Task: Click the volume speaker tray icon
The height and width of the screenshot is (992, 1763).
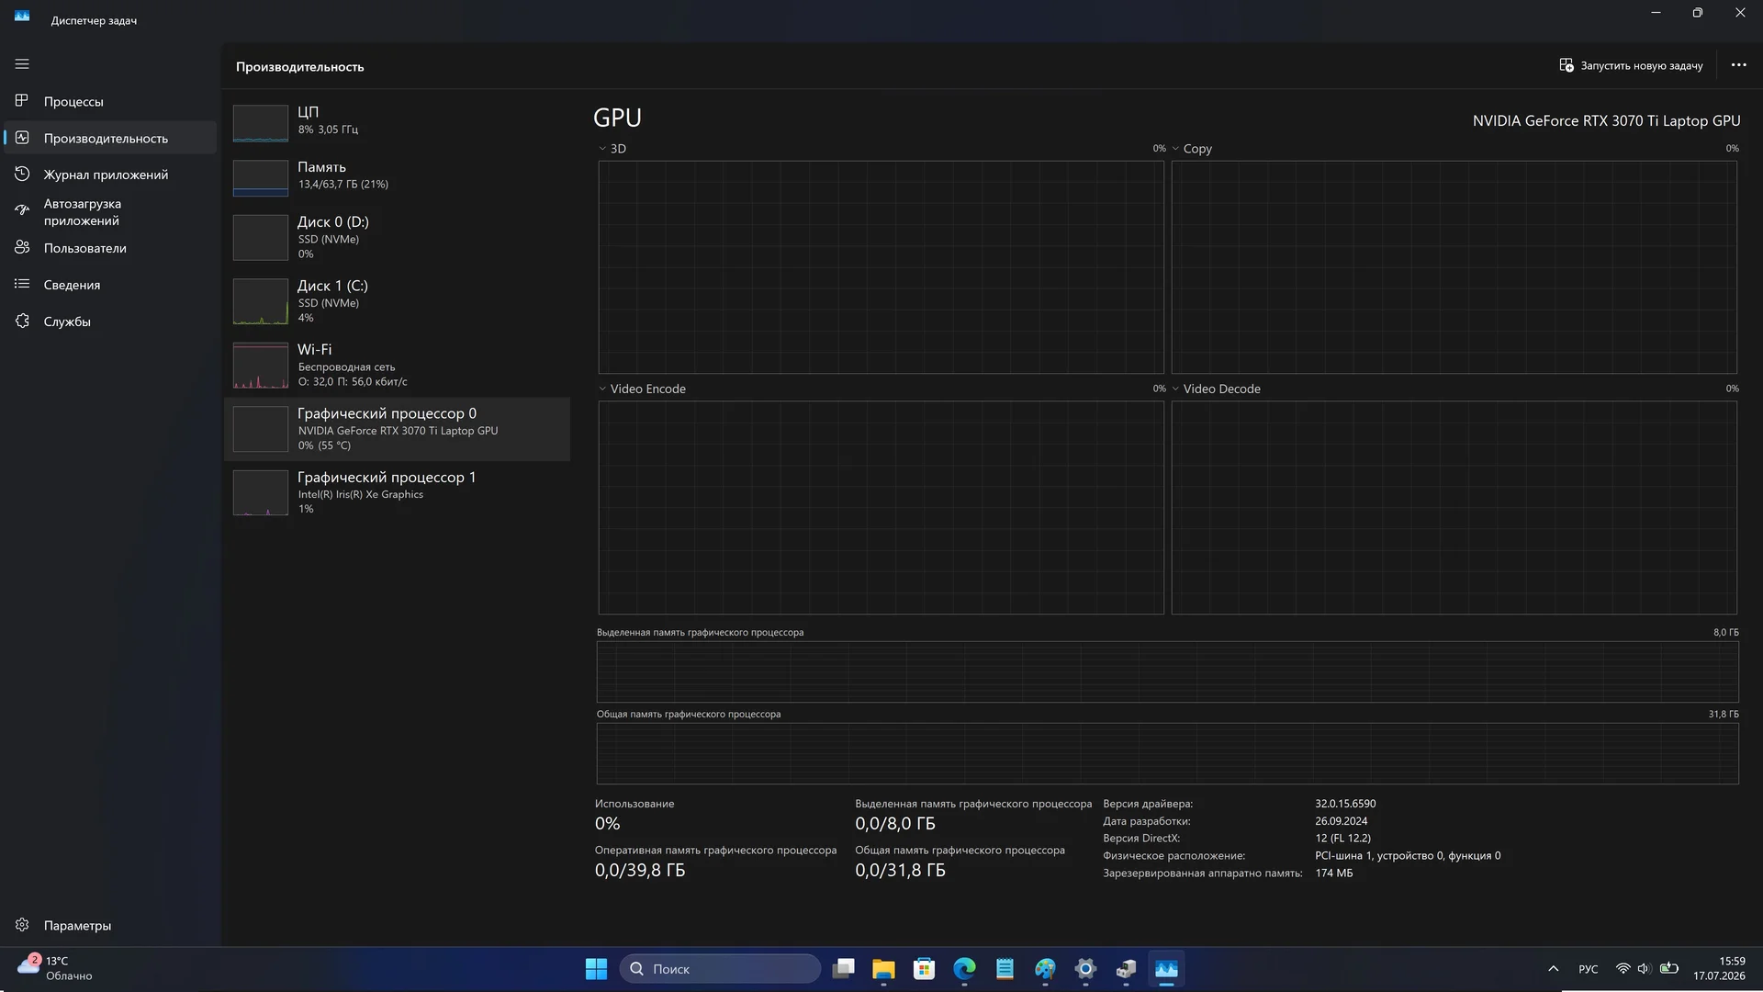Action: 1644,969
